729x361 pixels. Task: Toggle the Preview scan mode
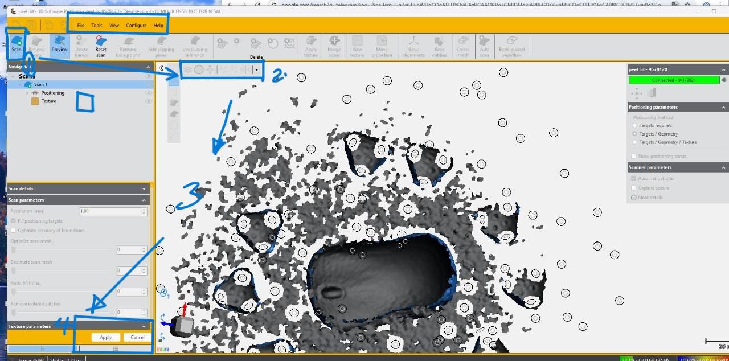tap(60, 46)
